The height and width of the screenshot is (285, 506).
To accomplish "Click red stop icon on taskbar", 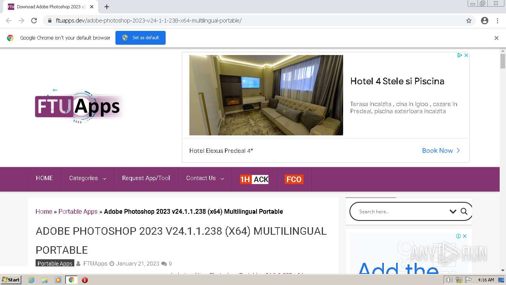I will coord(85,280).
